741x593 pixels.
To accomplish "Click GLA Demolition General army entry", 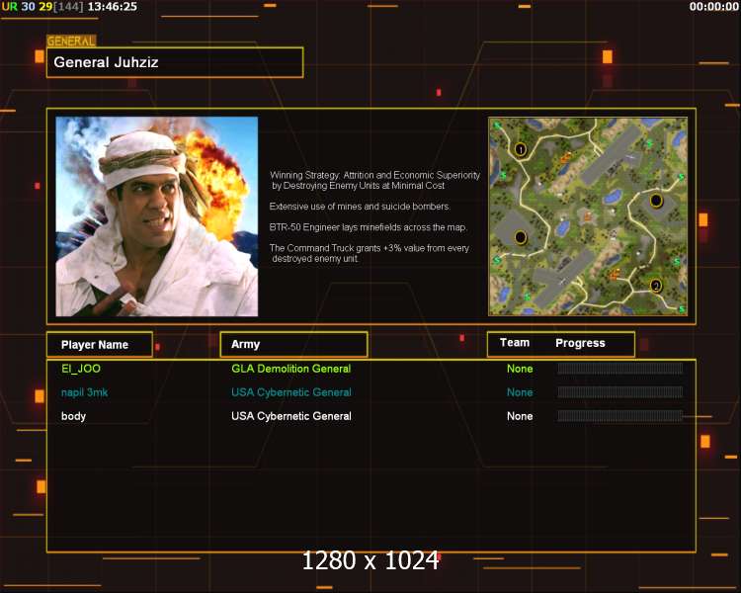I will [291, 369].
